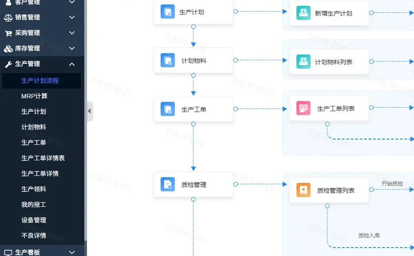Expand the 客户管理 section chevron
Image resolution: width=414 pixels, height=256 pixels.
tap(72, 3)
